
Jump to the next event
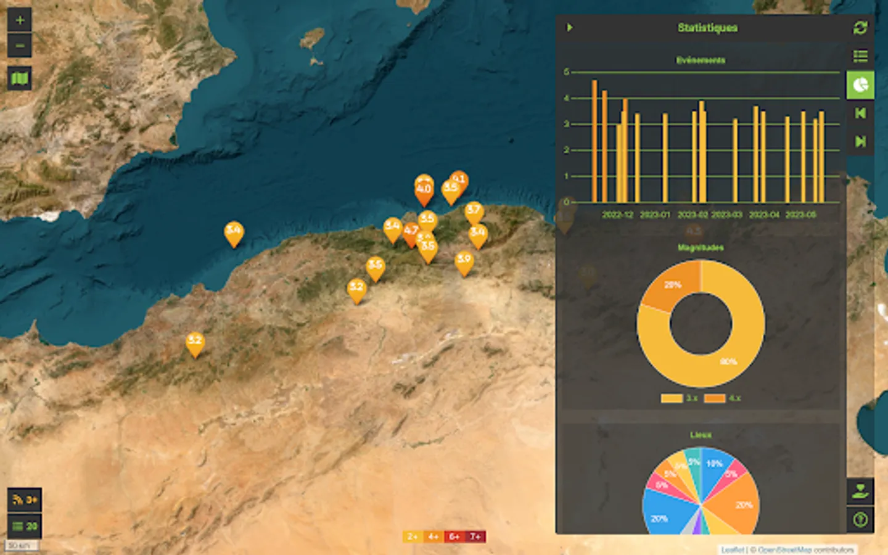pos(860,141)
